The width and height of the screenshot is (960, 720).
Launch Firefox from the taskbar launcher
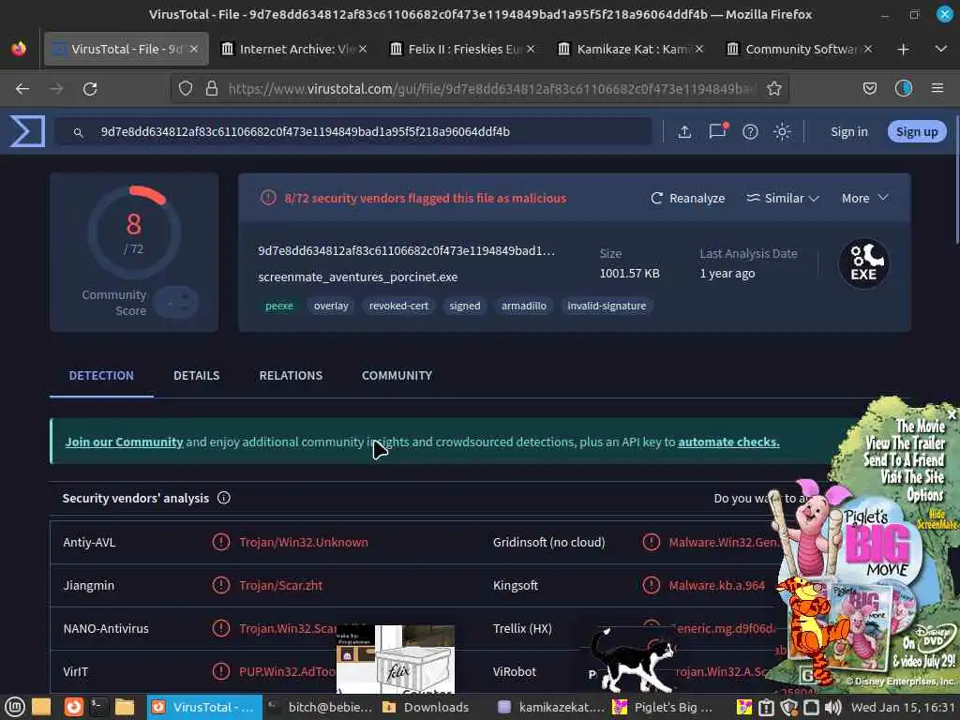73,707
